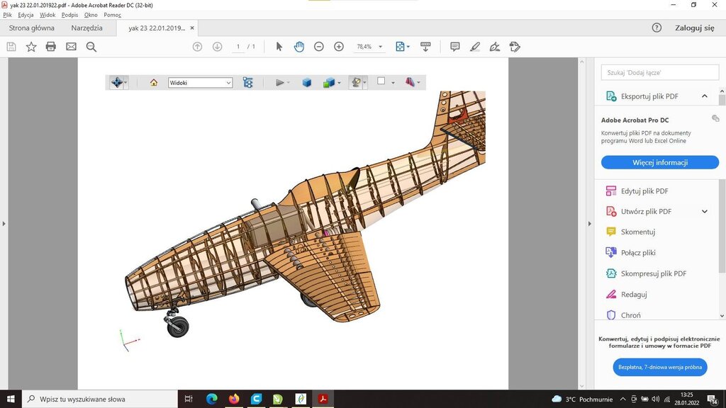
Task: Click the Windows taskbar search box
Action: point(99,399)
